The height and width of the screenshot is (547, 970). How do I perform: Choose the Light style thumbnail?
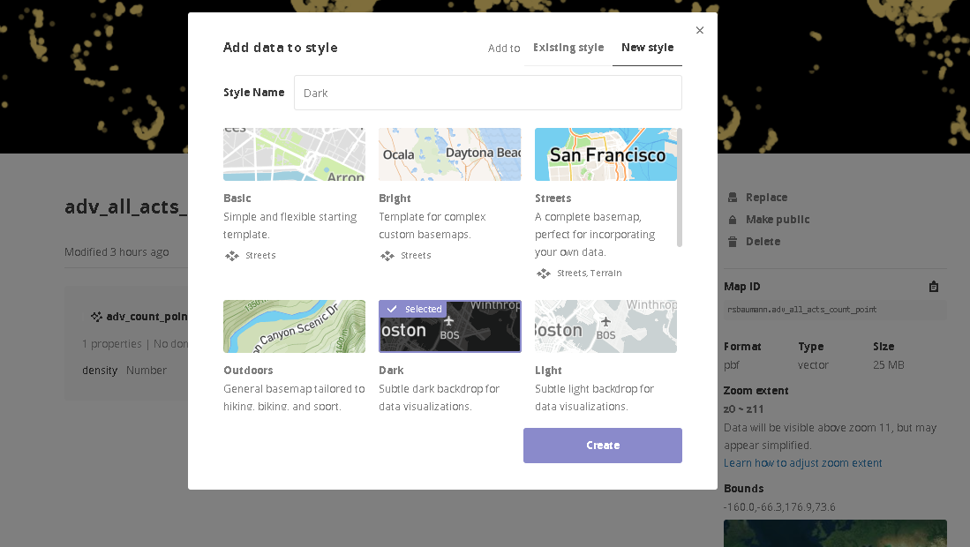coord(605,326)
